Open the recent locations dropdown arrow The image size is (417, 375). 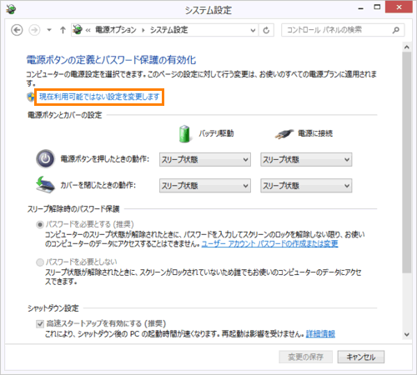(x=49, y=30)
